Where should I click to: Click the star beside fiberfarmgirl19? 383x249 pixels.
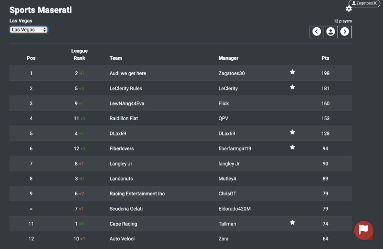(293, 147)
